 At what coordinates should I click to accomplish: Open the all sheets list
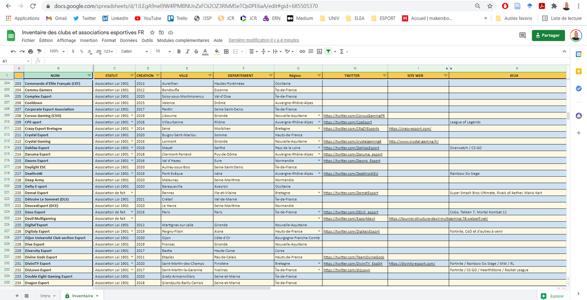pyautogui.click(x=26, y=296)
